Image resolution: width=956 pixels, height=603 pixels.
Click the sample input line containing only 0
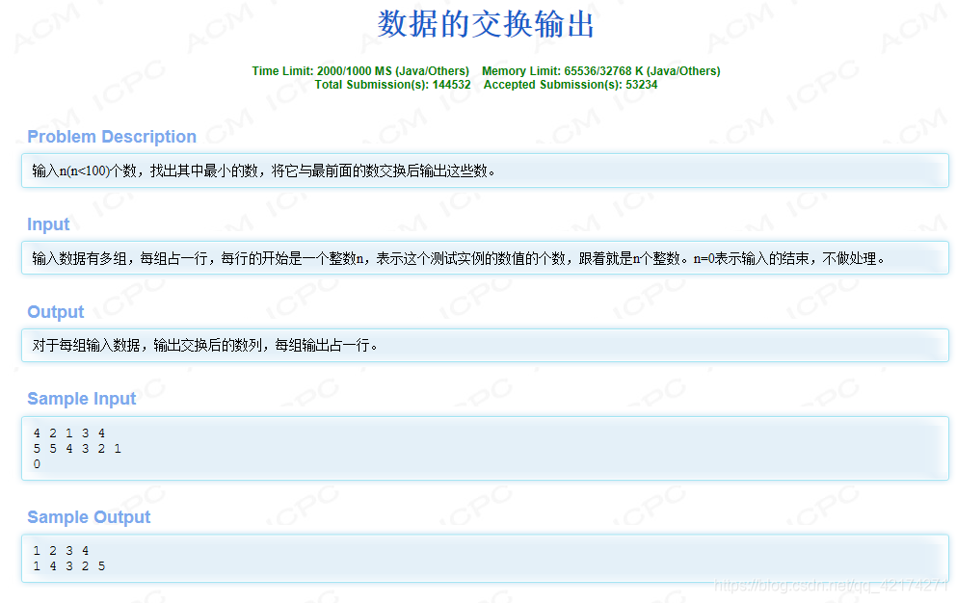coord(37,464)
